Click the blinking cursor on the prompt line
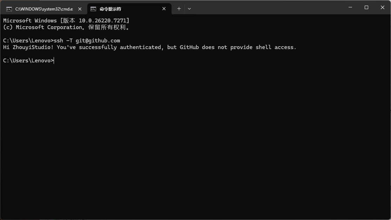This screenshot has height=220, width=391. (53, 60)
